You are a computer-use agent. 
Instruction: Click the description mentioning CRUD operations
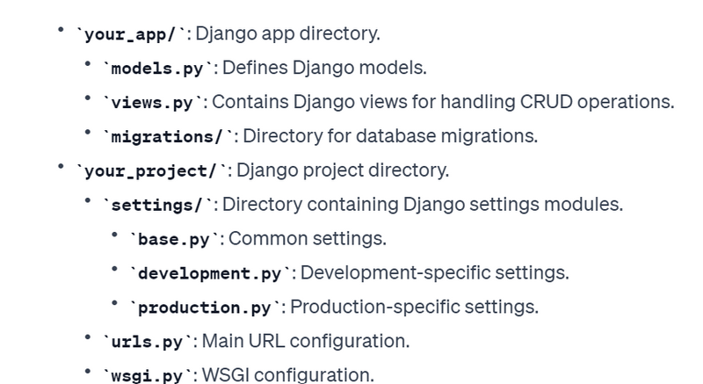[443, 102]
